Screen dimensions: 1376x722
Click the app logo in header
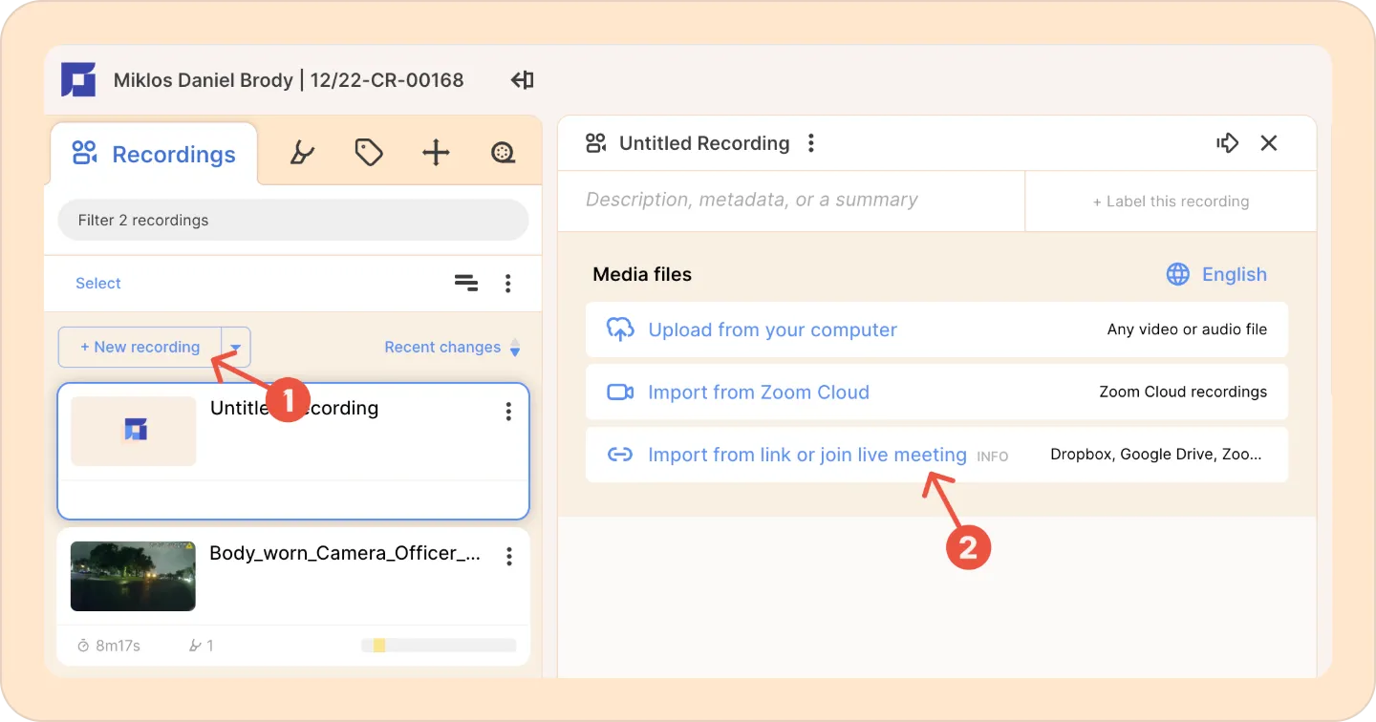pos(78,80)
